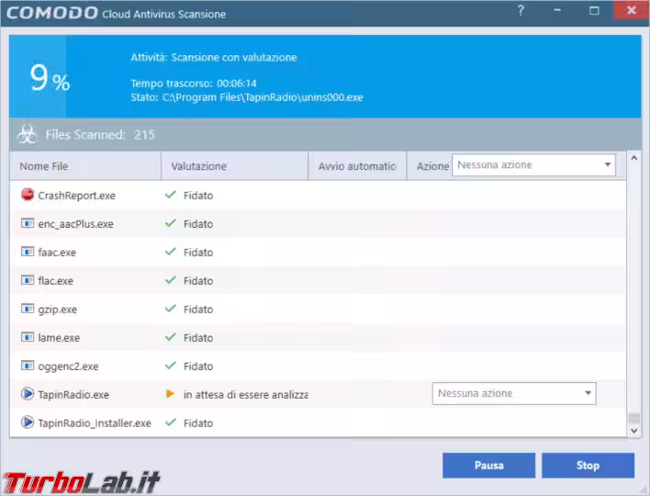
Task: Click green checkmark for lame.exe
Action: pyautogui.click(x=171, y=337)
